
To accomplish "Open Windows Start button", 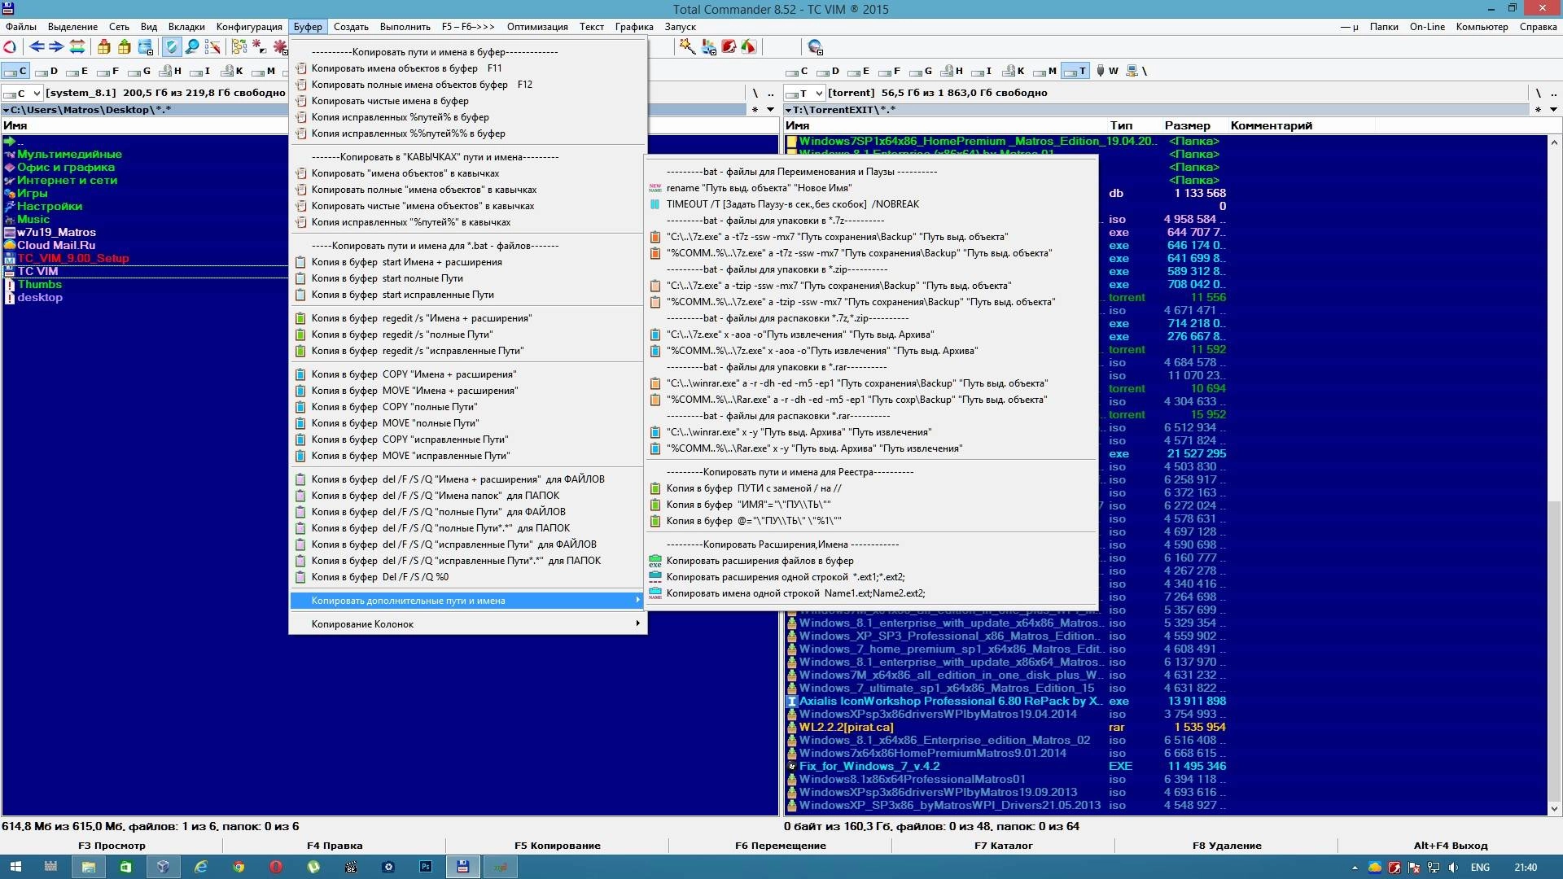I will 15,867.
